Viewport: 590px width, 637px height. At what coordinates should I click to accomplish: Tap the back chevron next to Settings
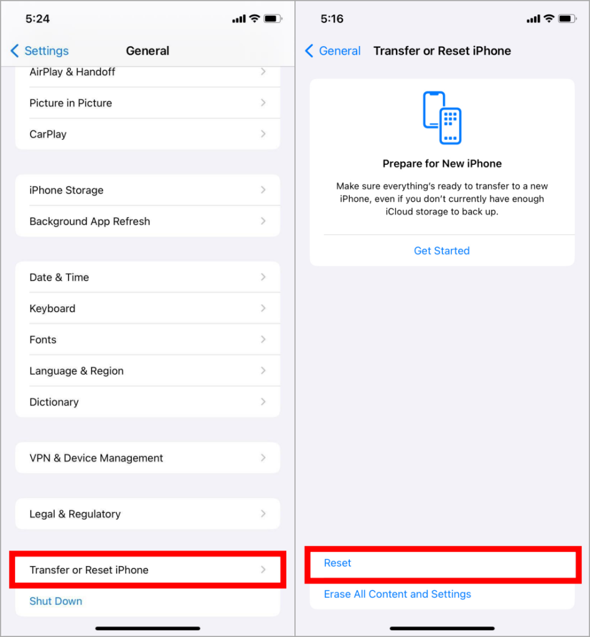pos(15,51)
